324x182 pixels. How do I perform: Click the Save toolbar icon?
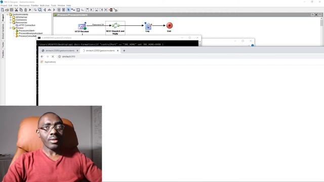[x=11, y=10]
